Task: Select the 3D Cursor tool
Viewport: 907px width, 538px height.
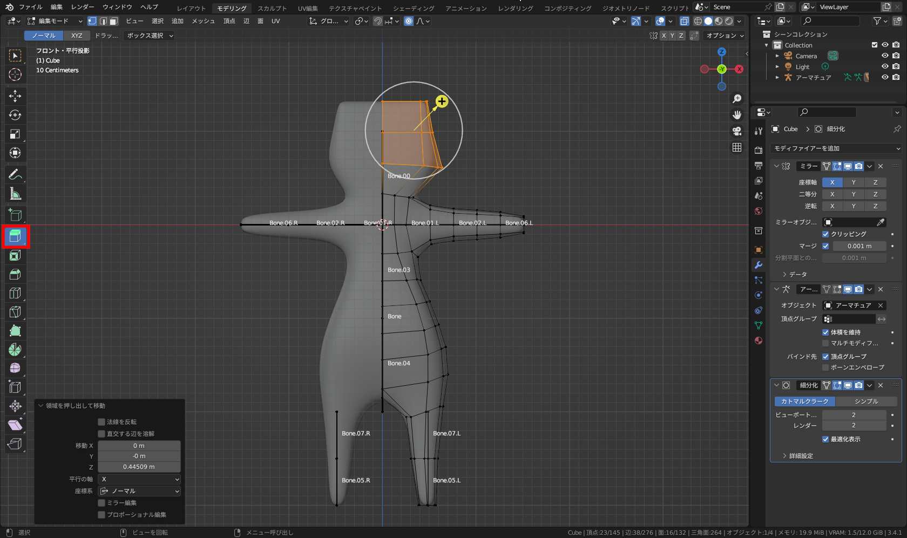Action: click(x=15, y=74)
